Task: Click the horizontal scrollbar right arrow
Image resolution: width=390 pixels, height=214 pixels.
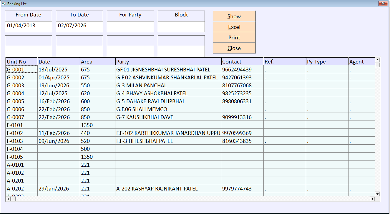Action: pyautogui.click(x=372, y=199)
